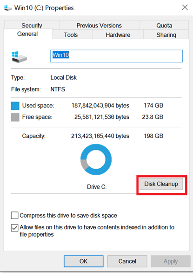193x273 pixels.
Task: Click the drive icon in title bar
Action: pyautogui.click(x=8, y=8)
